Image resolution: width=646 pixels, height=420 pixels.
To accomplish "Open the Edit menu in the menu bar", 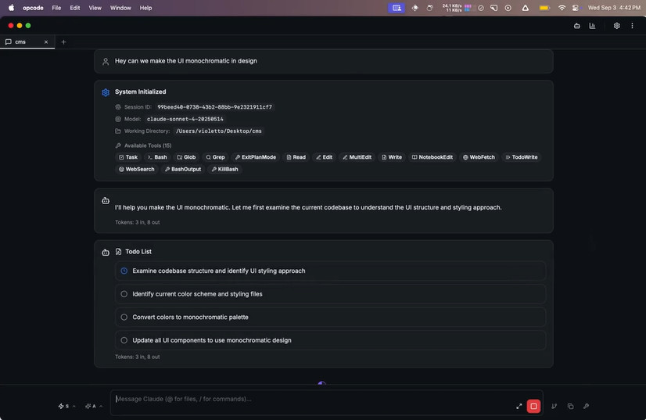I will 74,8.
